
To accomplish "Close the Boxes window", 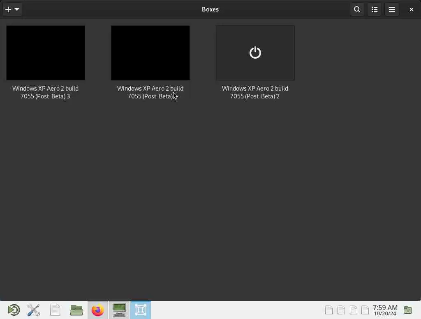I will (411, 9).
